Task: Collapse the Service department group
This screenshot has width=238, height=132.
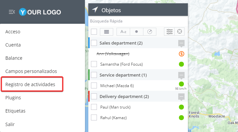Action: click(x=181, y=75)
